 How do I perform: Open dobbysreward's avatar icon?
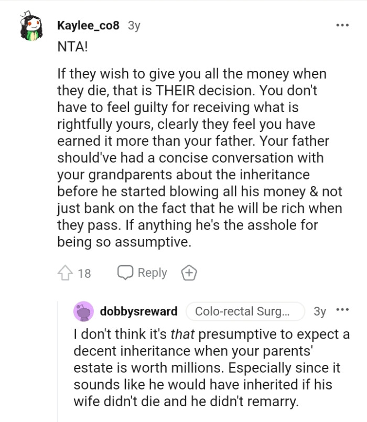pos(83,311)
